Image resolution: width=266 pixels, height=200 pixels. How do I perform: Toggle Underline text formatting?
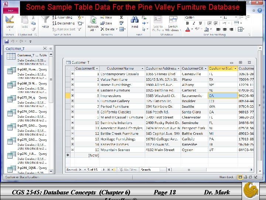(200, 23)
